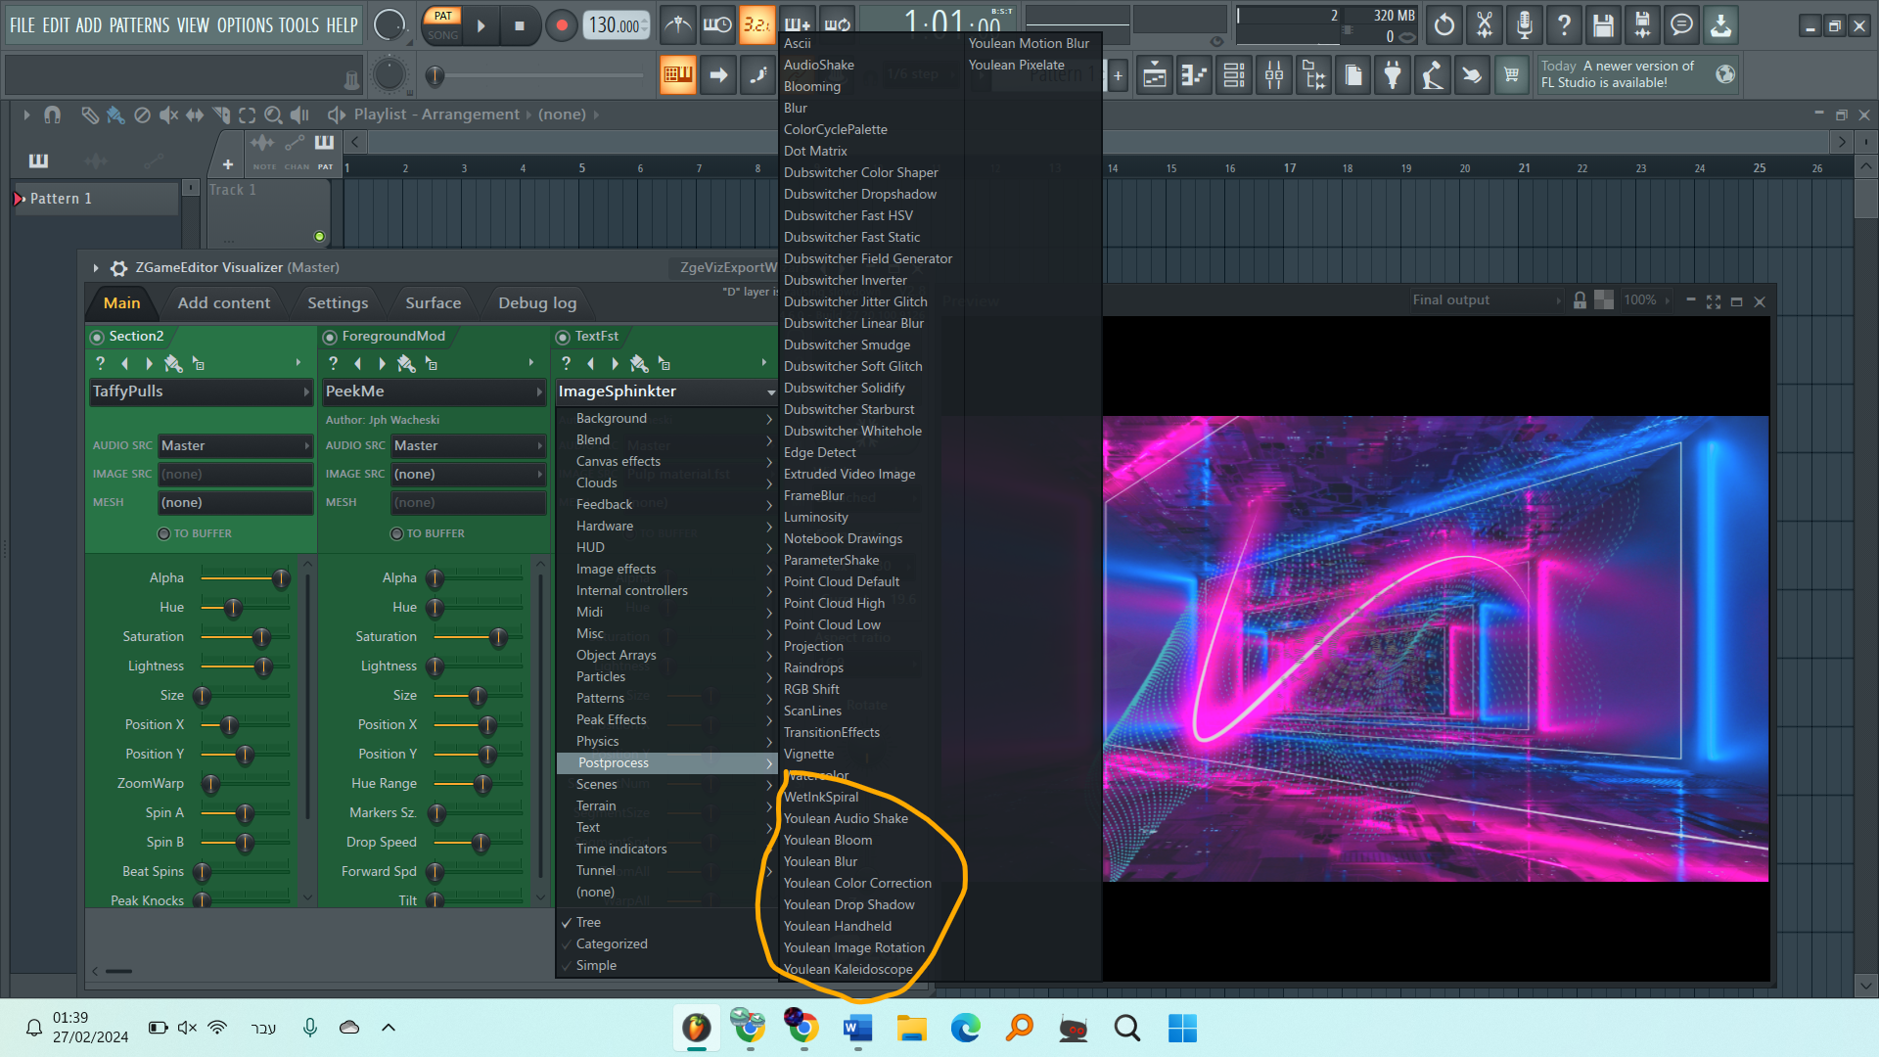Toggle the metronome icon
Image resolution: width=1879 pixels, height=1057 pixels.
pyautogui.click(x=678, y=25)
